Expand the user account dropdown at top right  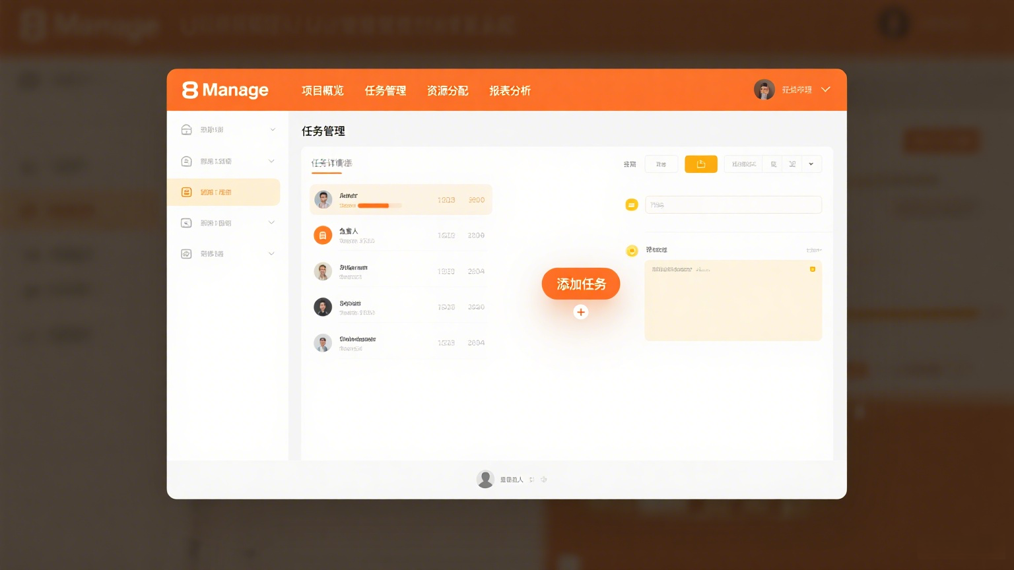[x=825, y=89]
